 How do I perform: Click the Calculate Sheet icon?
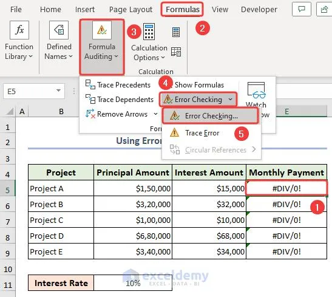176,52
